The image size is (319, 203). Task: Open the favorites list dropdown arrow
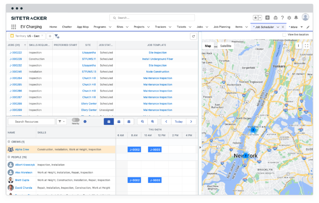click(260, 18)
